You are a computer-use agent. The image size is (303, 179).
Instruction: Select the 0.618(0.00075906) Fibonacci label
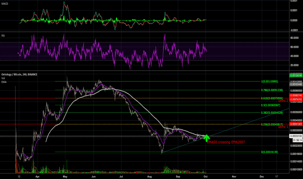[272, 98]
